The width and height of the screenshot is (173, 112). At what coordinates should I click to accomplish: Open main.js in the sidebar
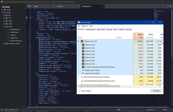tap(13, 35)
